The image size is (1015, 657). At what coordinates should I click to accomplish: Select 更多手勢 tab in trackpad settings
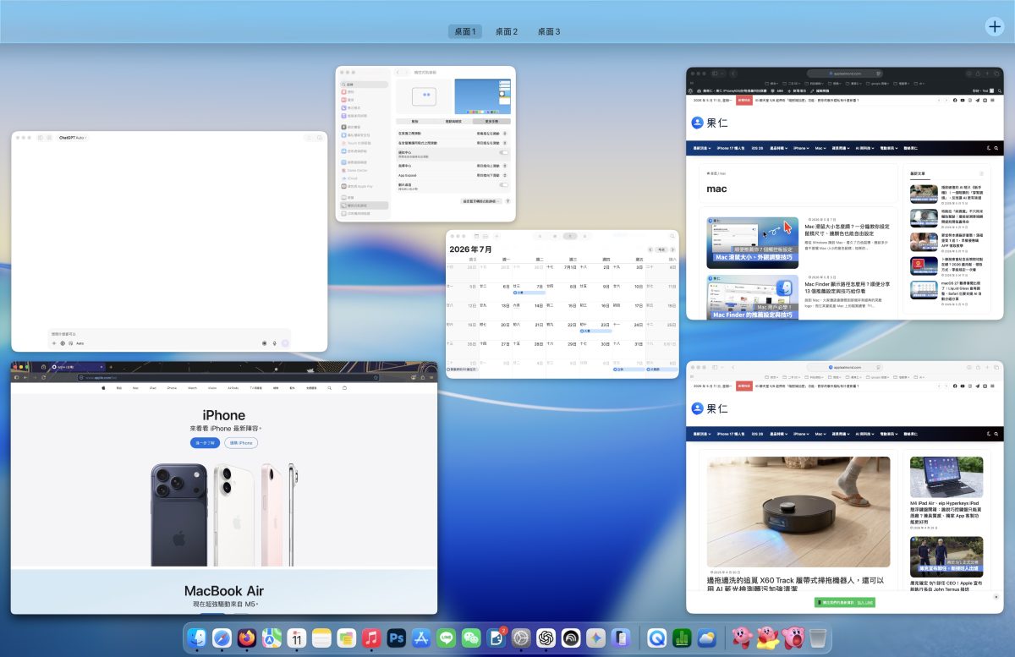491,122
